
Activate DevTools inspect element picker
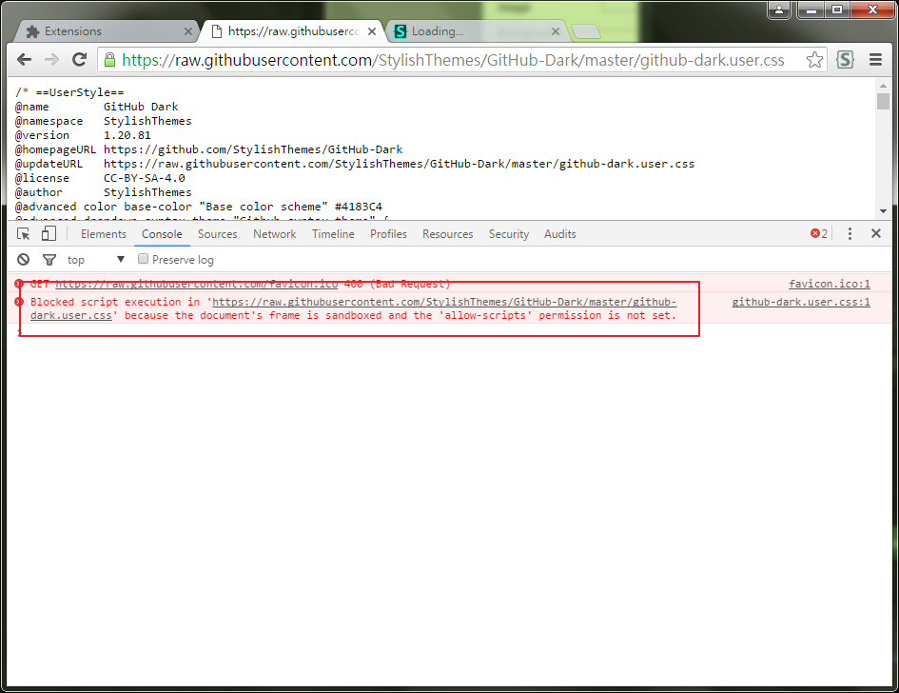tap(24, 234)
